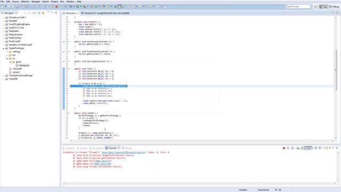Click the Run External Tools icon
The image size is (341, 192).
84,6
